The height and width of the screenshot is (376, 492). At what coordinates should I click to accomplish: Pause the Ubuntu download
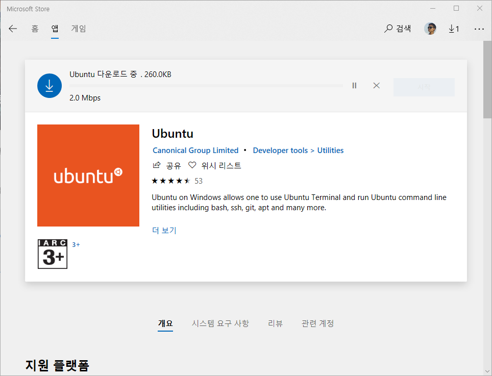coord(354,86)
